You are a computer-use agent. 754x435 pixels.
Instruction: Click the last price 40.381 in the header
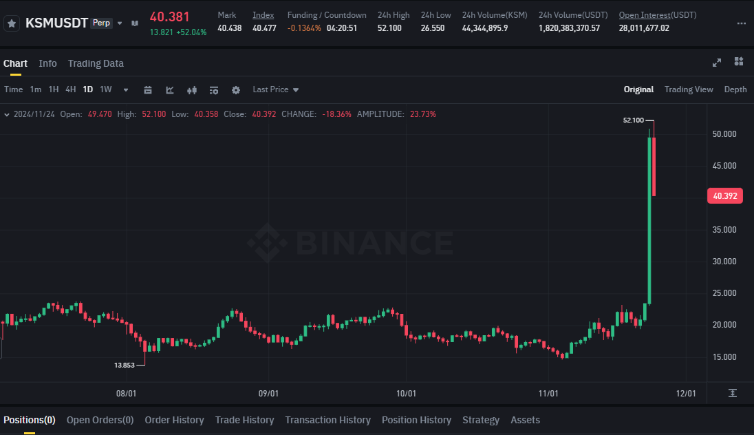tap(170, 17)
